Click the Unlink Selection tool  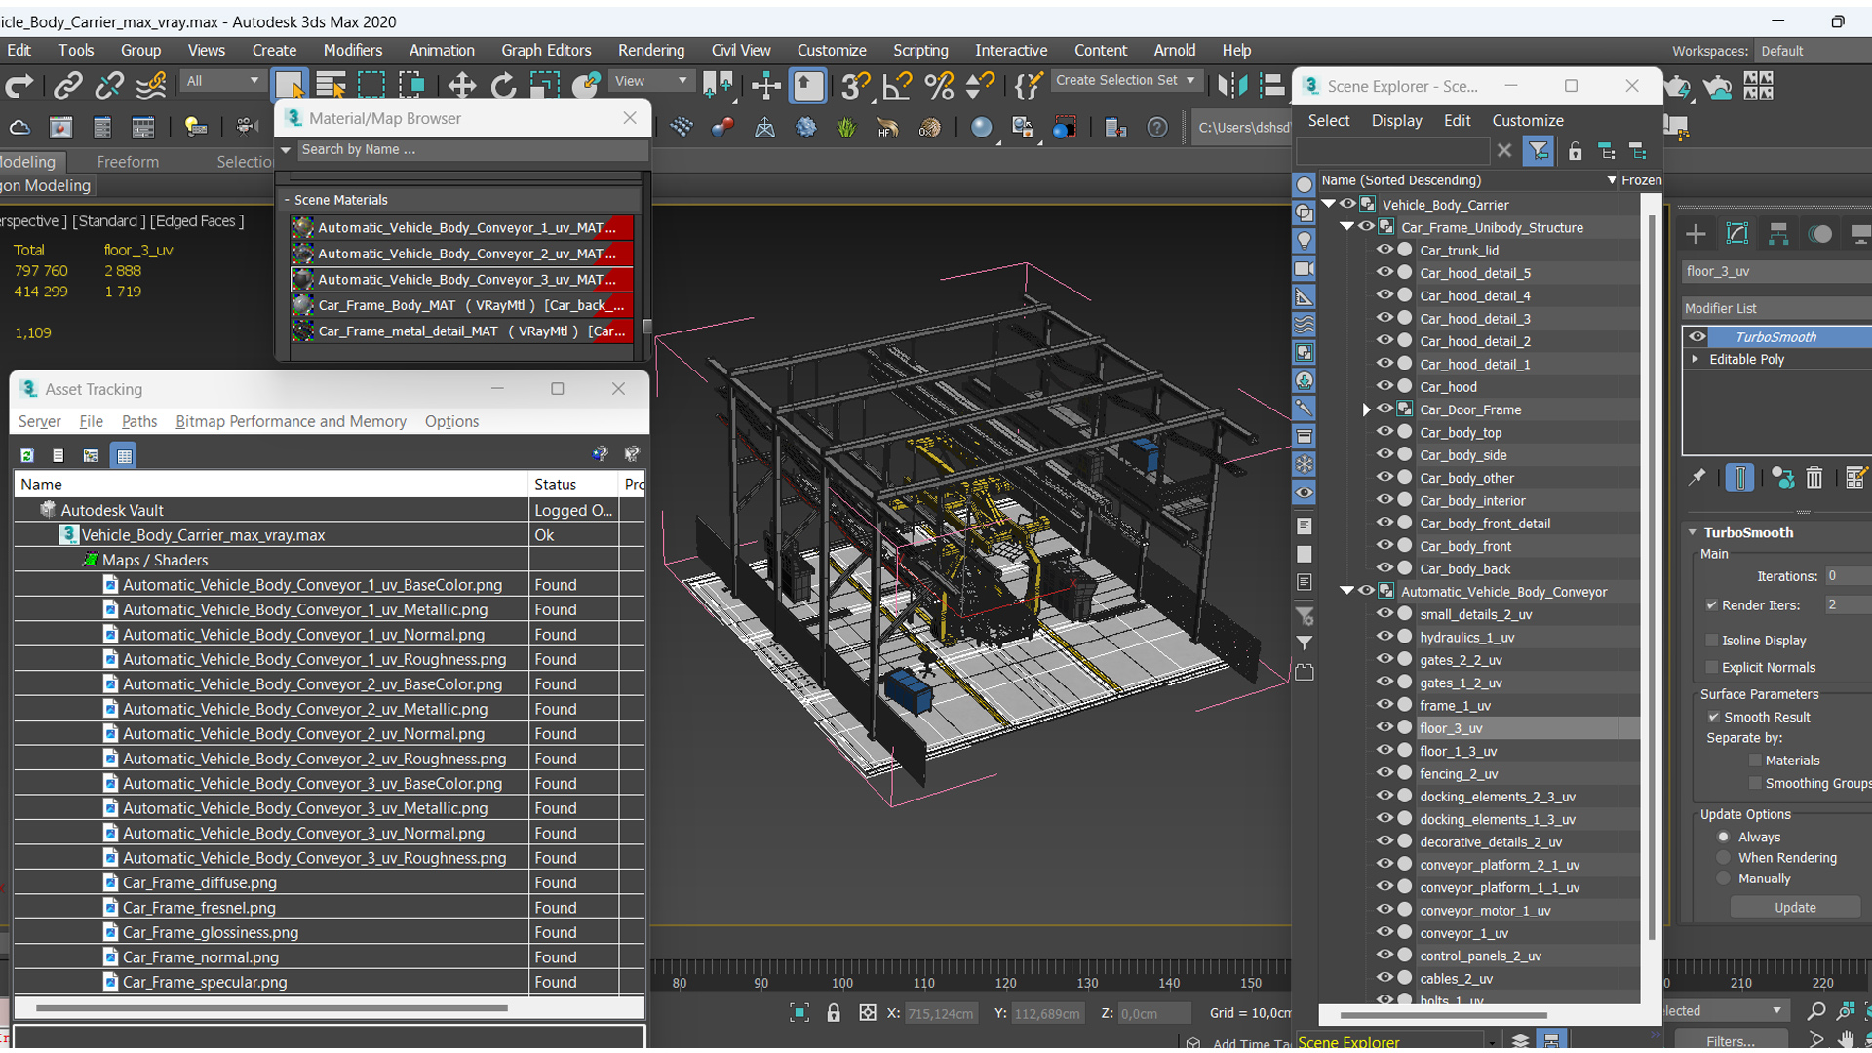(109, 86)
